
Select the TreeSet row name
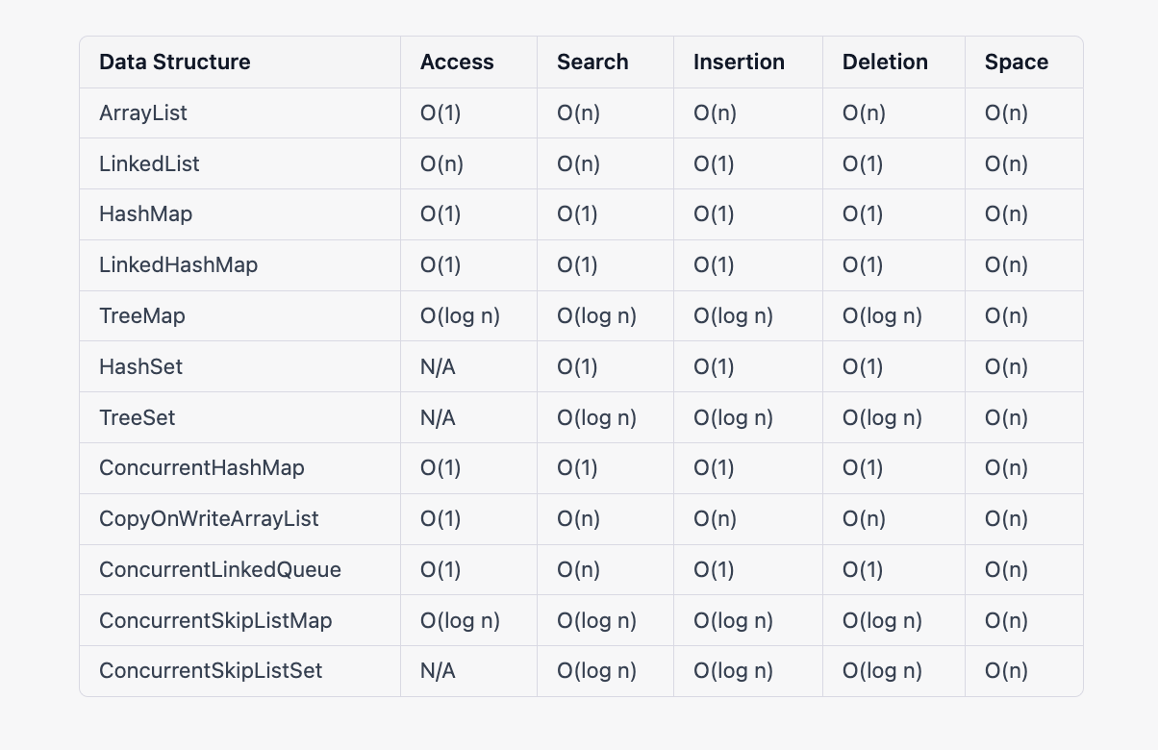(x=137, y=418)
